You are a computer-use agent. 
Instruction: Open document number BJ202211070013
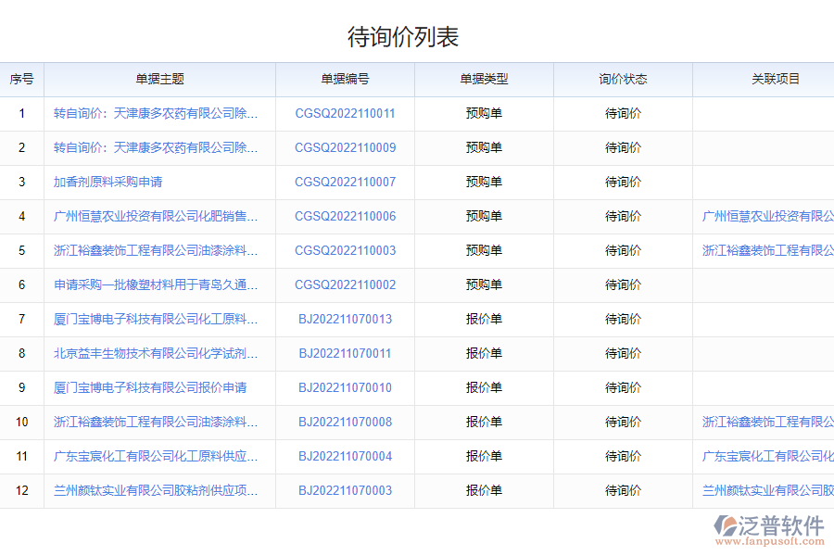[345, 320]
